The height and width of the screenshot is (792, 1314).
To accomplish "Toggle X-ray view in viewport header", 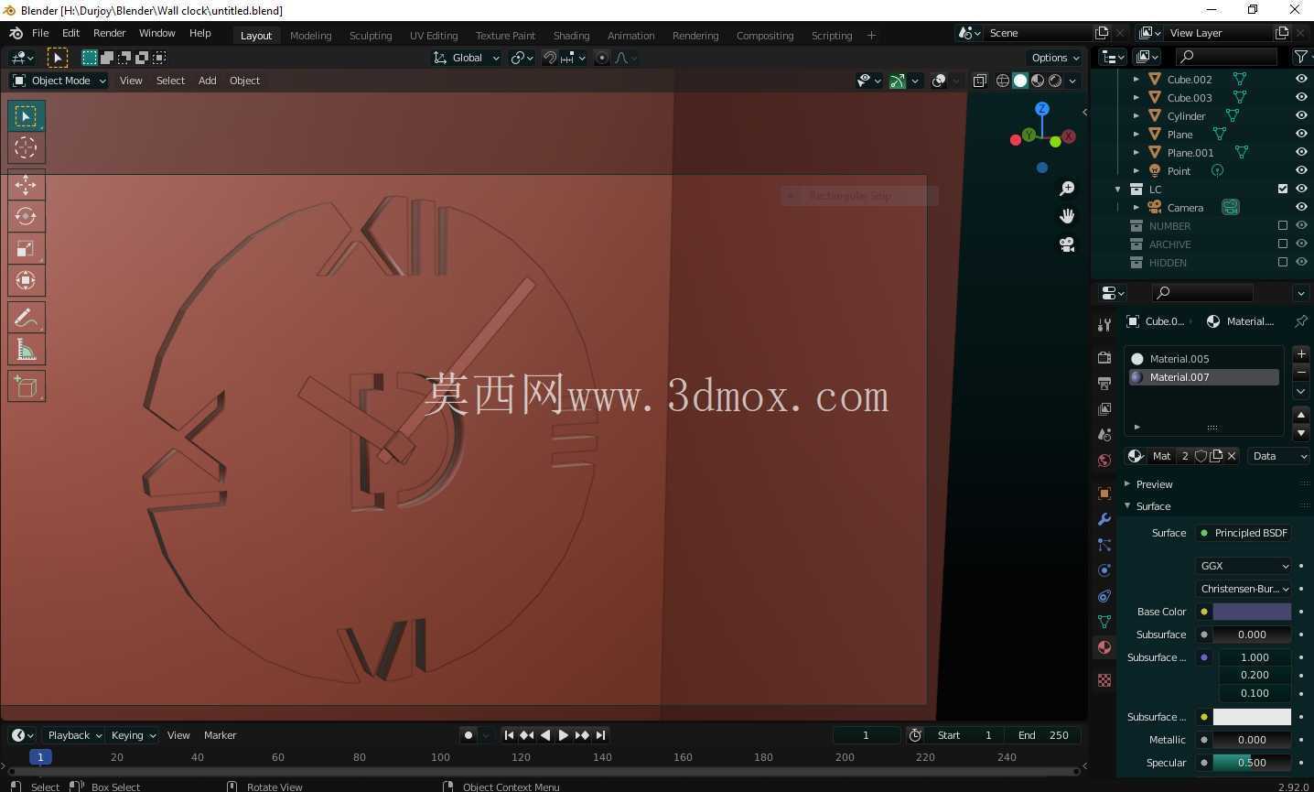I will pos(979,81).
